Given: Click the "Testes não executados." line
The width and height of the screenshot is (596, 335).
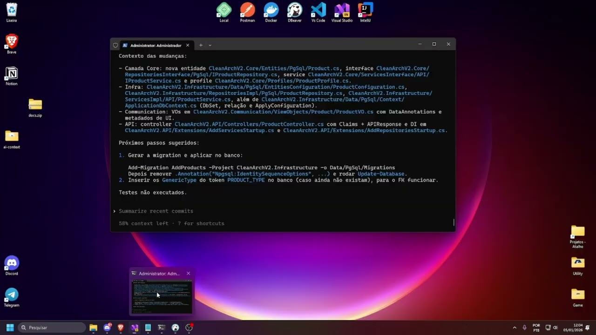Looking at the screenshot, I should coord(153,193).
